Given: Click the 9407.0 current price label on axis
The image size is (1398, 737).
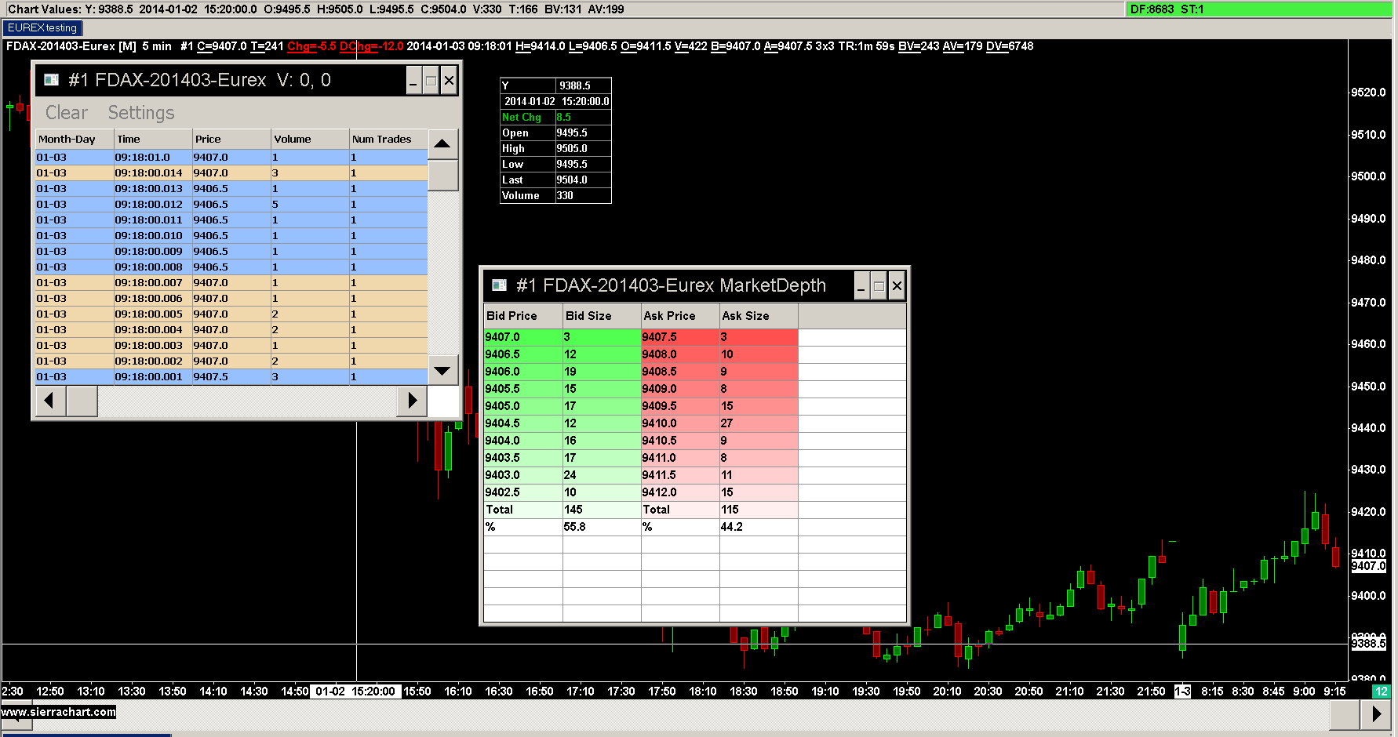Looking at the screenshot, I should (x=1368, y=566).
